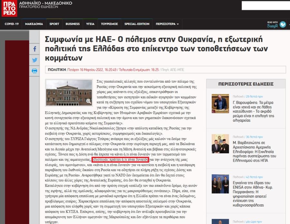Navigate to ΥΓΕΙΑ section
Viewport: 290px width, 224px height.
click(90, 24)
